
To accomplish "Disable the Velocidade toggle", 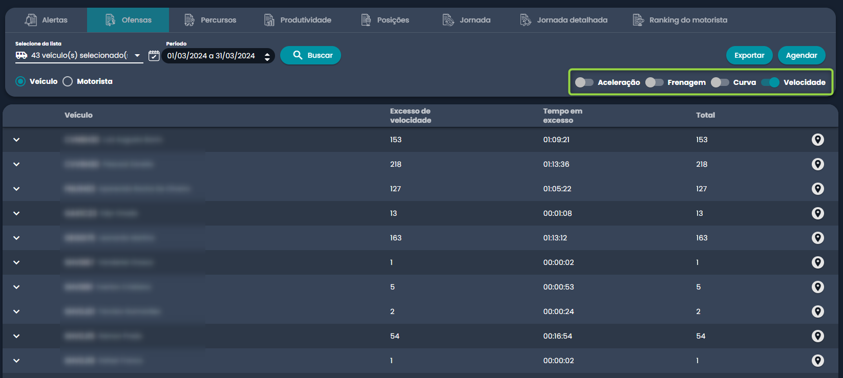I will click(770, 82).
